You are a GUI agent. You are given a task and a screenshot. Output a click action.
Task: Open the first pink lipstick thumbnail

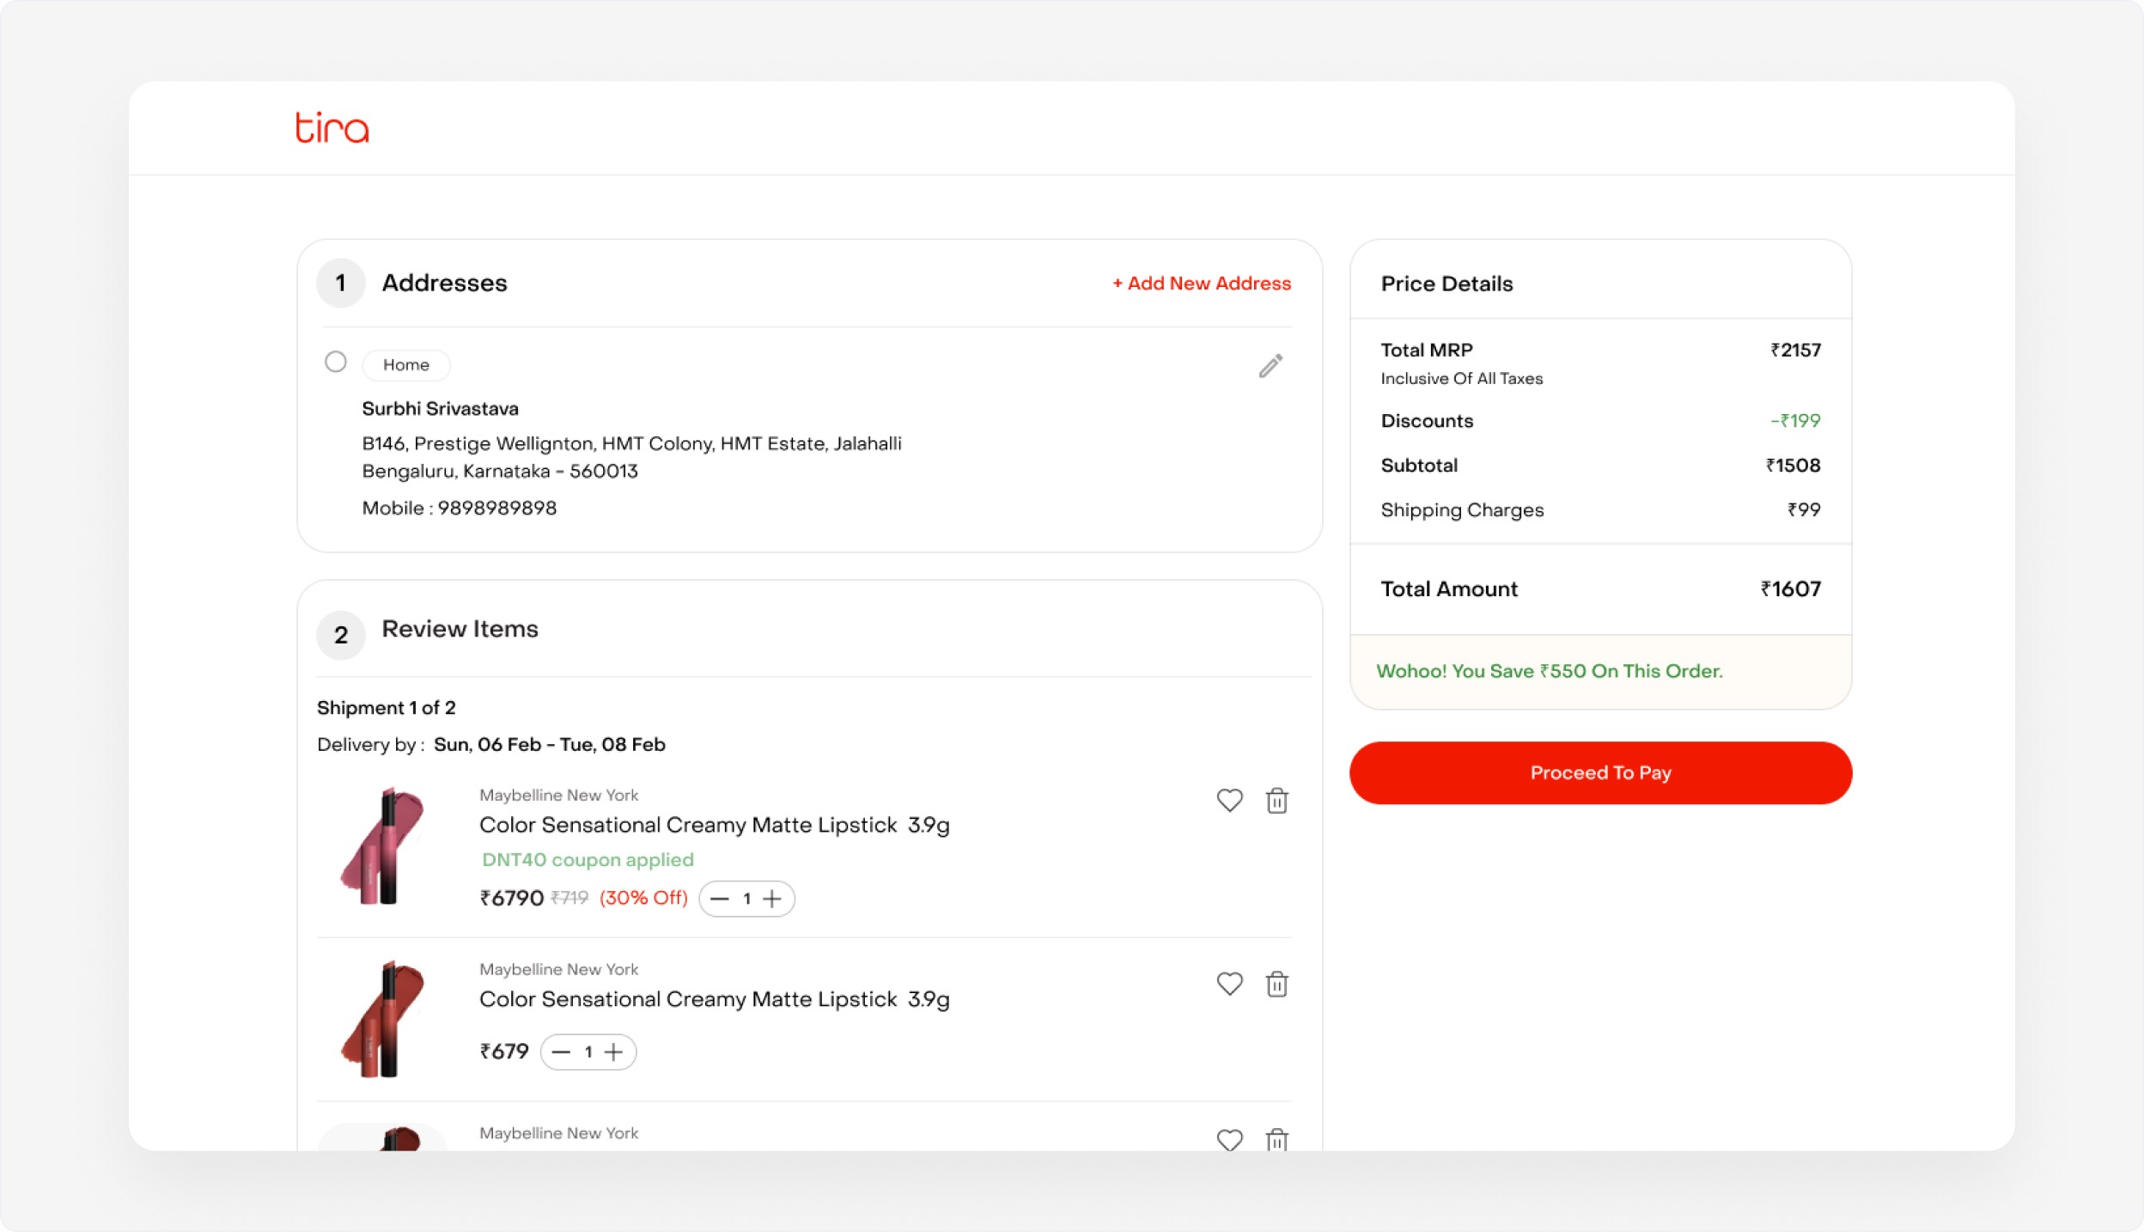click(x=382, y=846)
